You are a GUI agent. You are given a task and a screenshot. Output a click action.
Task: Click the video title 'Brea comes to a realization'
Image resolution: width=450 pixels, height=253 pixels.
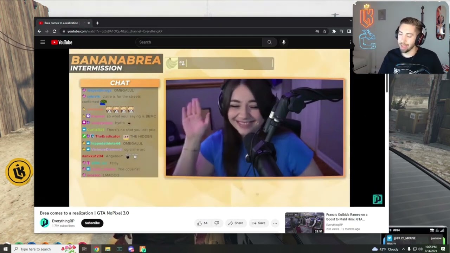click(x=84, y=213)
